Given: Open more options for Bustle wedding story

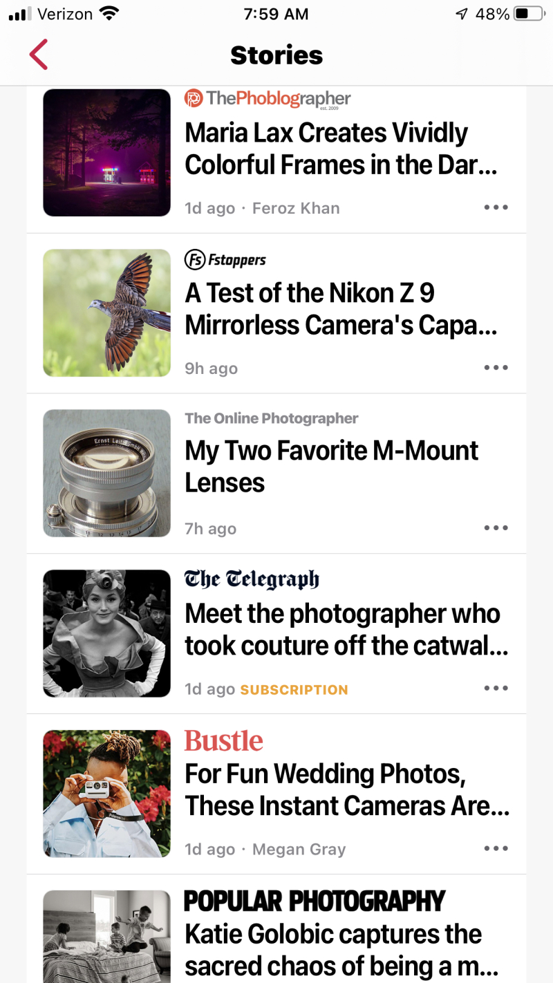Looking at the screenshot, I should pos(496,849).
